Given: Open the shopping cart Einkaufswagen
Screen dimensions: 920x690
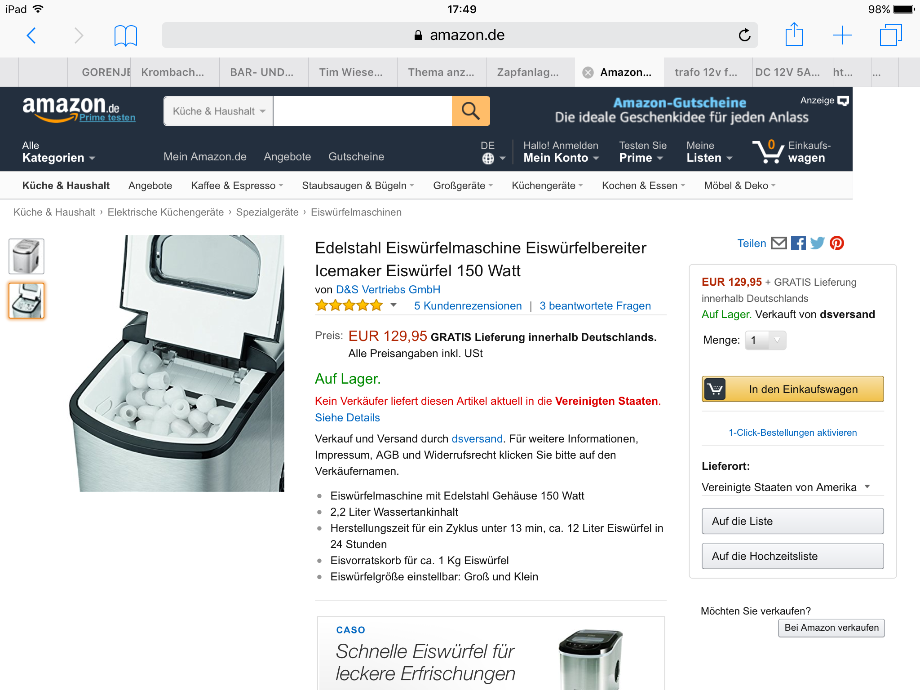Looking at the screenshot, I should [x=792, y=151].
